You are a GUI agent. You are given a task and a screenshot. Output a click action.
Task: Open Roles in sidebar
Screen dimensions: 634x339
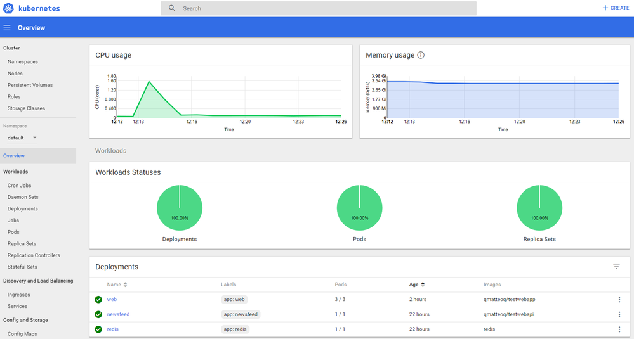tap(14, 97)
